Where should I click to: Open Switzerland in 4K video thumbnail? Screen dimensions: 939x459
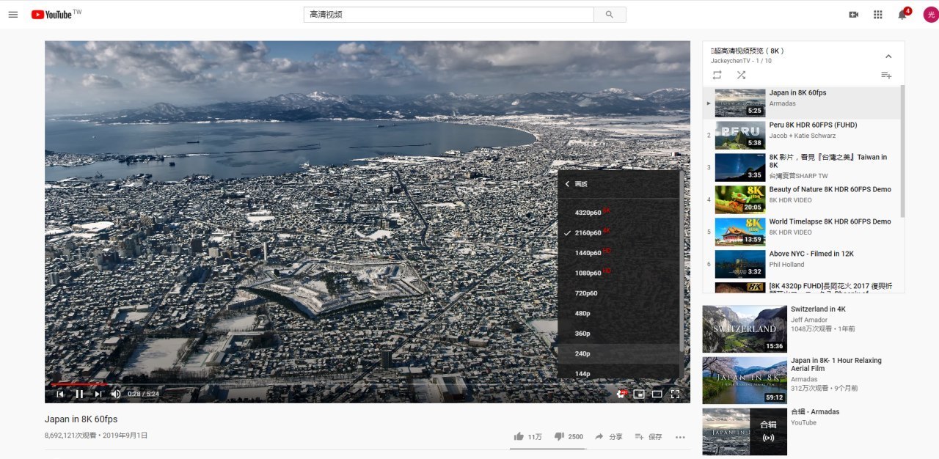pyautogui.click(x=744, y=328)
